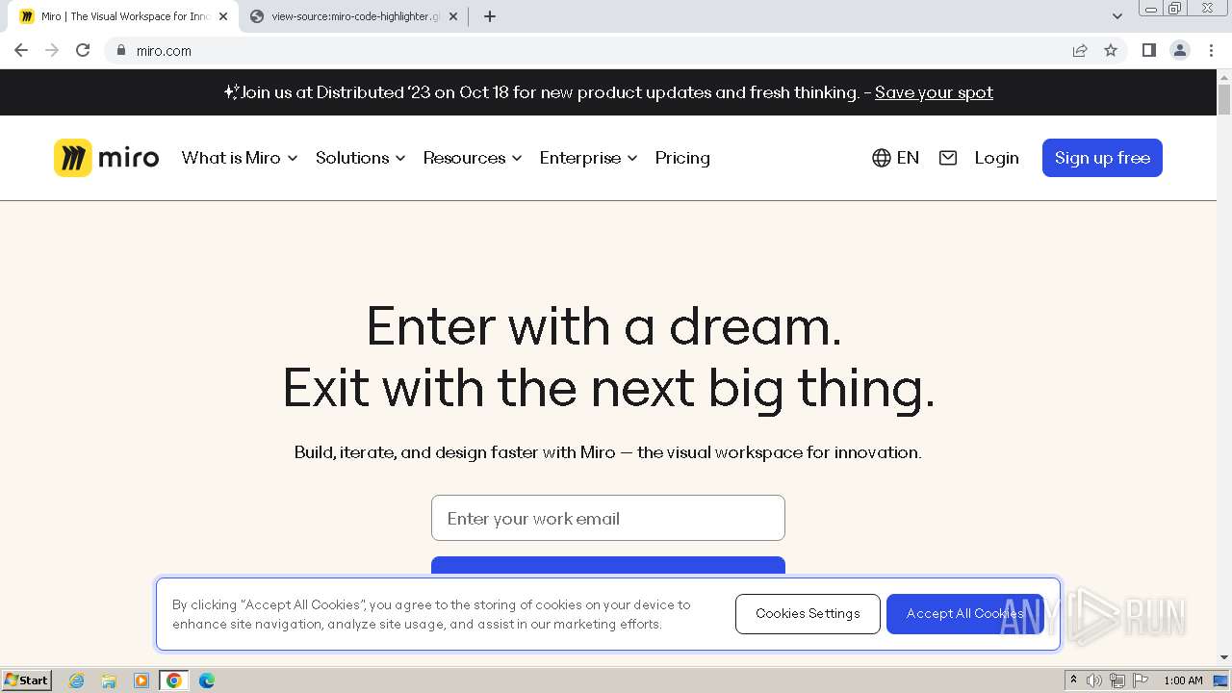Click Accept All Cookies button
This screenshot has height=693, width=1232.
965,614
